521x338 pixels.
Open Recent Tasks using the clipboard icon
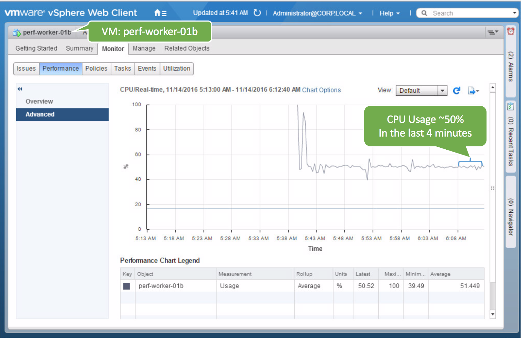pos(510,106)
